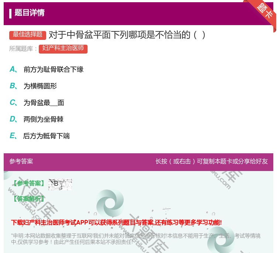Open the 妇产科主治医师 question bank tag

pos(63,49)
